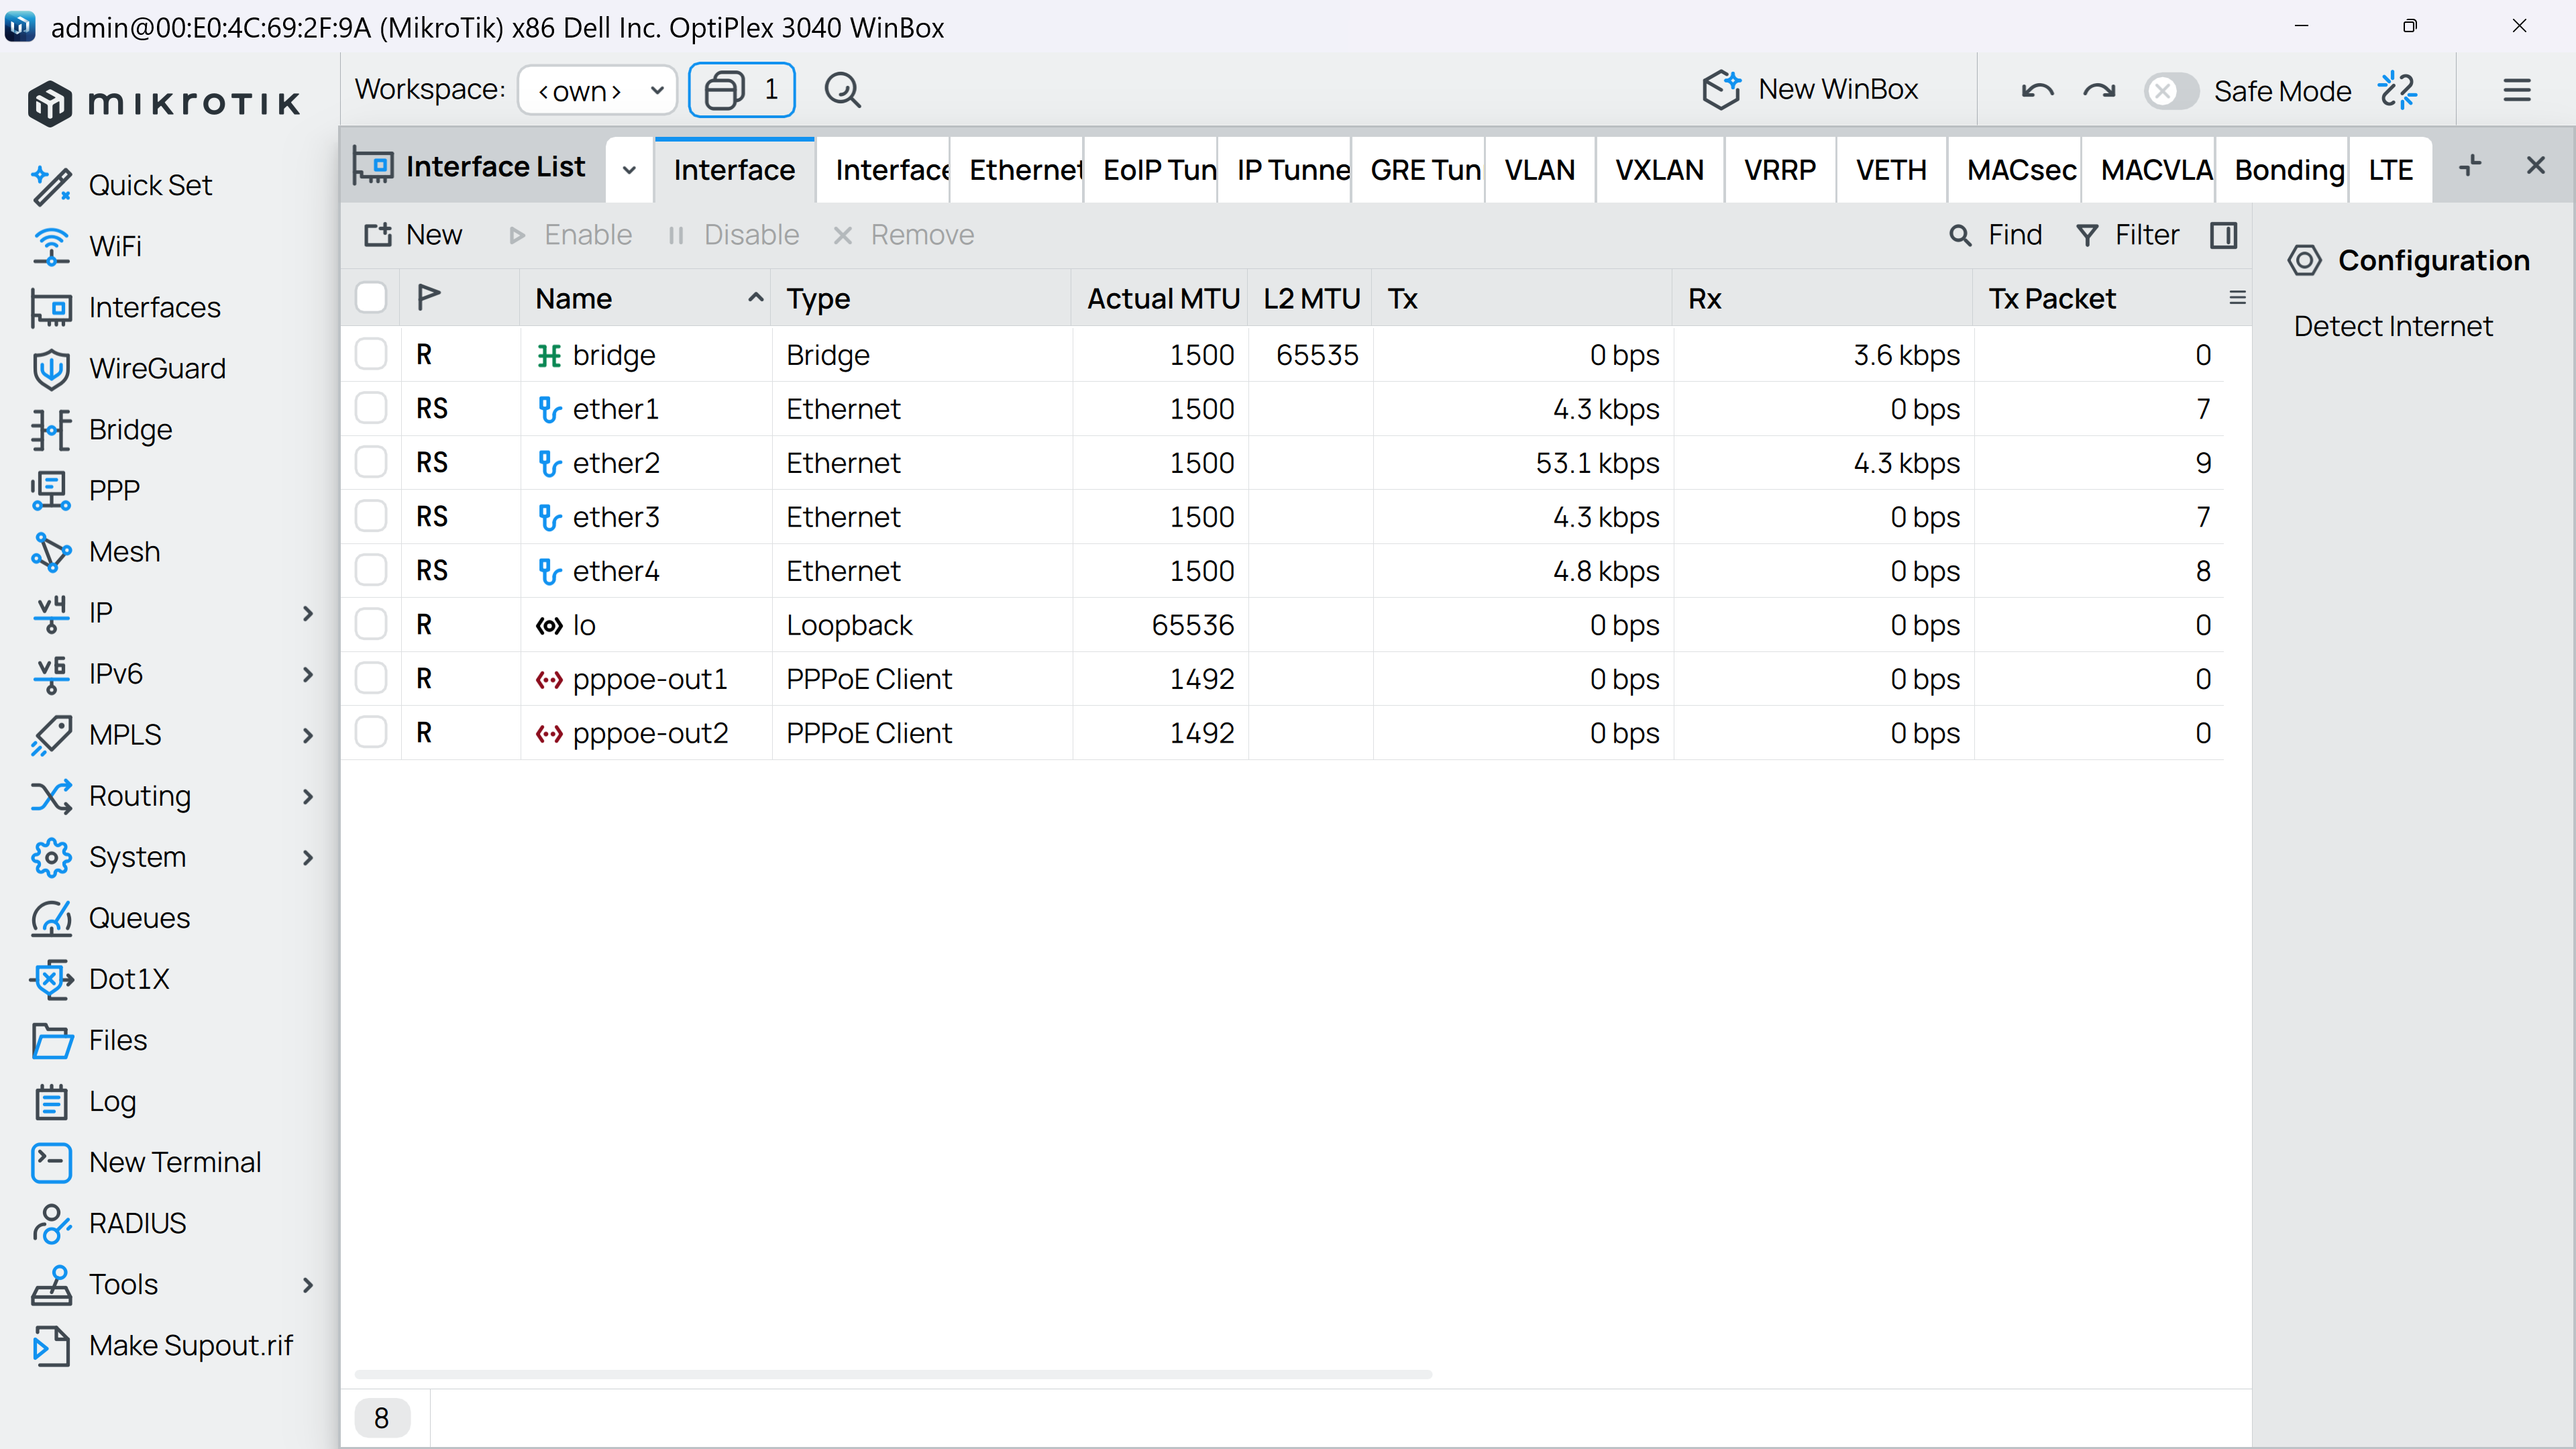Click the undo arrow icon

click(2037, 91)
